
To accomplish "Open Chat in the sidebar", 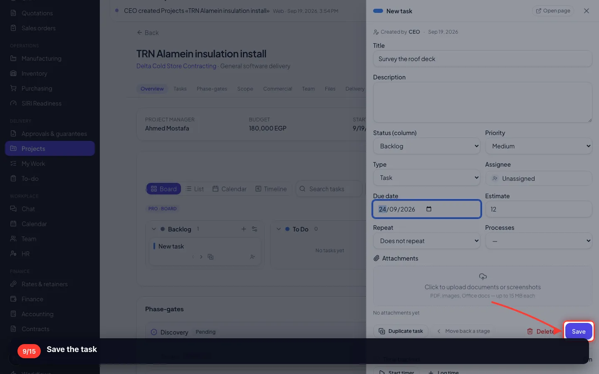I will 50,209.
